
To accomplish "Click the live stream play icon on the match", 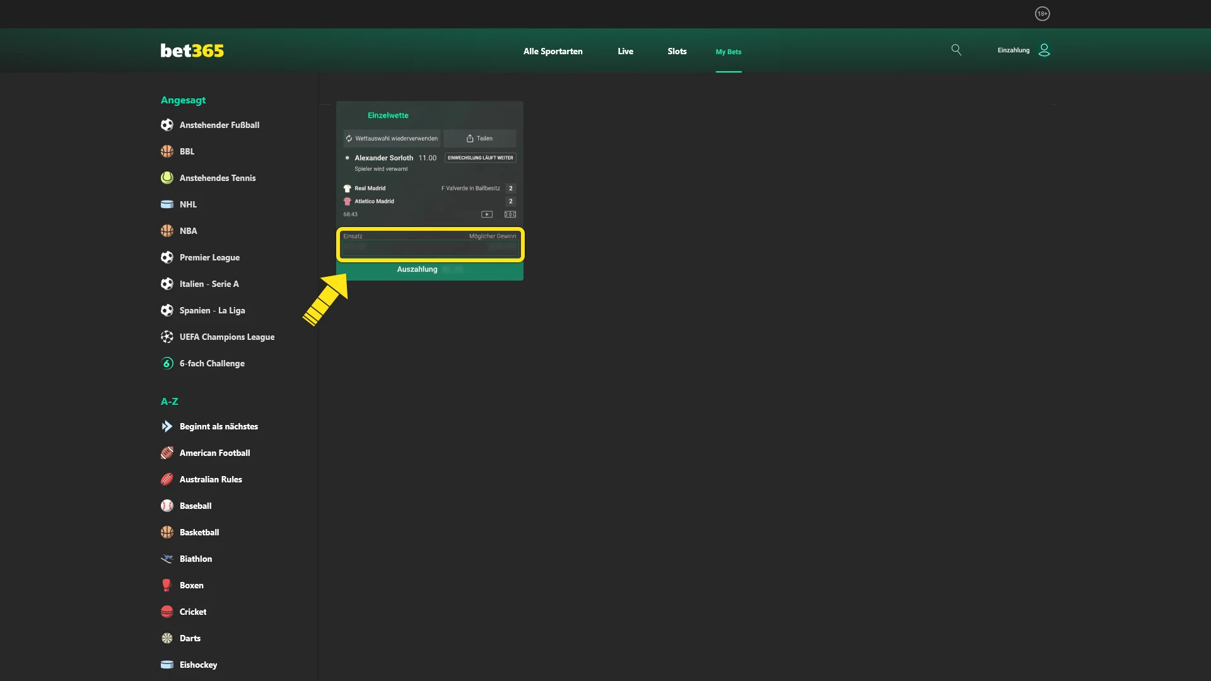I will coord(487,214).
